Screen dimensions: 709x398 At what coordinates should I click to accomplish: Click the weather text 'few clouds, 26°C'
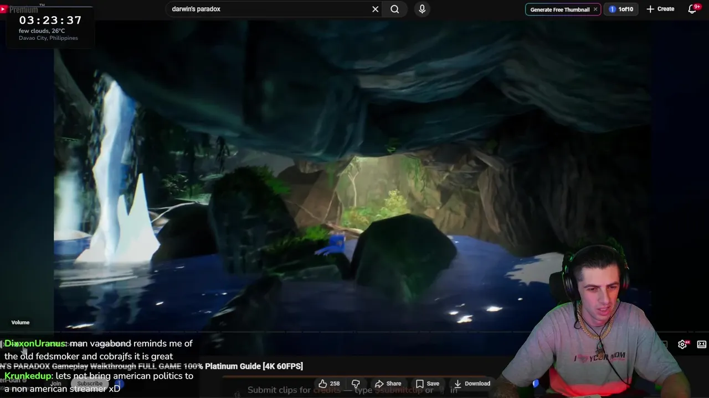(x=42, y=31)
